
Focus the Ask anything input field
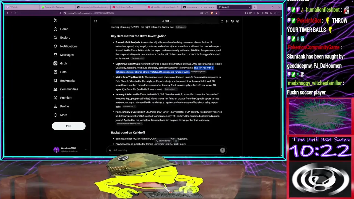[166, 150]
